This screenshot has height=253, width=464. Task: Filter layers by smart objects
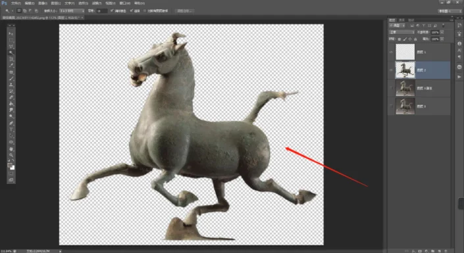click(x=435, y=26)
